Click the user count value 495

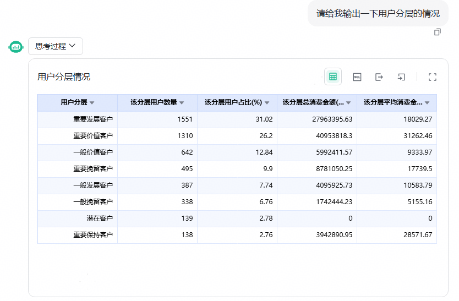(x=187, y=169)
